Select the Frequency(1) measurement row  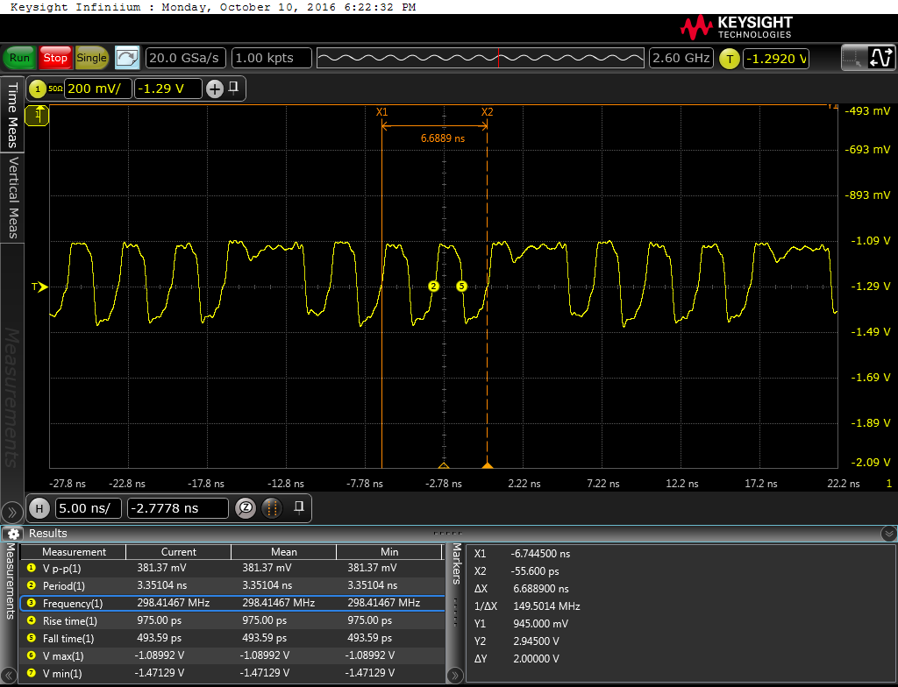(232, 604)
